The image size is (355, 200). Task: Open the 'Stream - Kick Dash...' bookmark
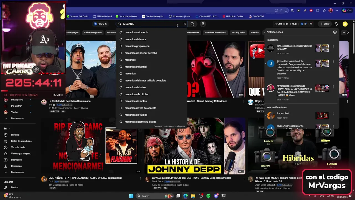pyautogui.click(x=78, y=16)
